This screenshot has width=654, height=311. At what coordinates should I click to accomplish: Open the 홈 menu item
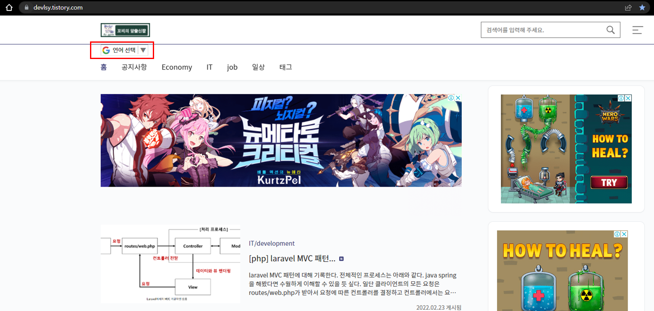click(x=104, y=67)
